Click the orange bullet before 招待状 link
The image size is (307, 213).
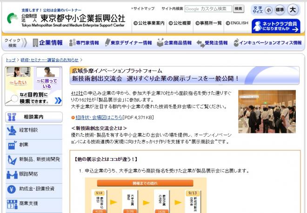pyautogui.click(x=73, y=118)
